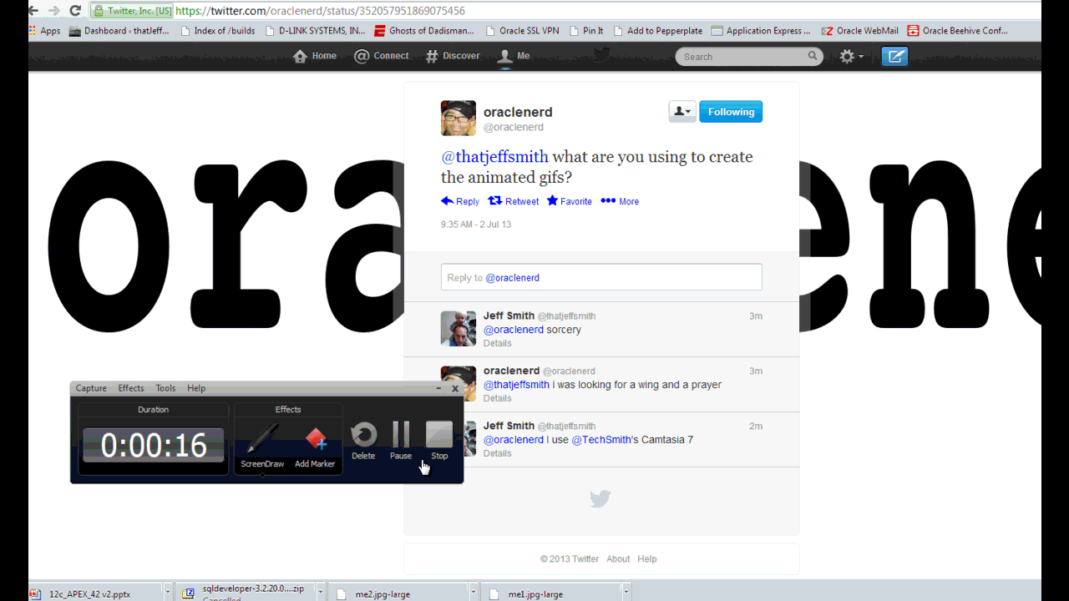The width and height of the screenshot is (1069, 601).
Task: Reload the page in the browser
Action: [75, 11]
